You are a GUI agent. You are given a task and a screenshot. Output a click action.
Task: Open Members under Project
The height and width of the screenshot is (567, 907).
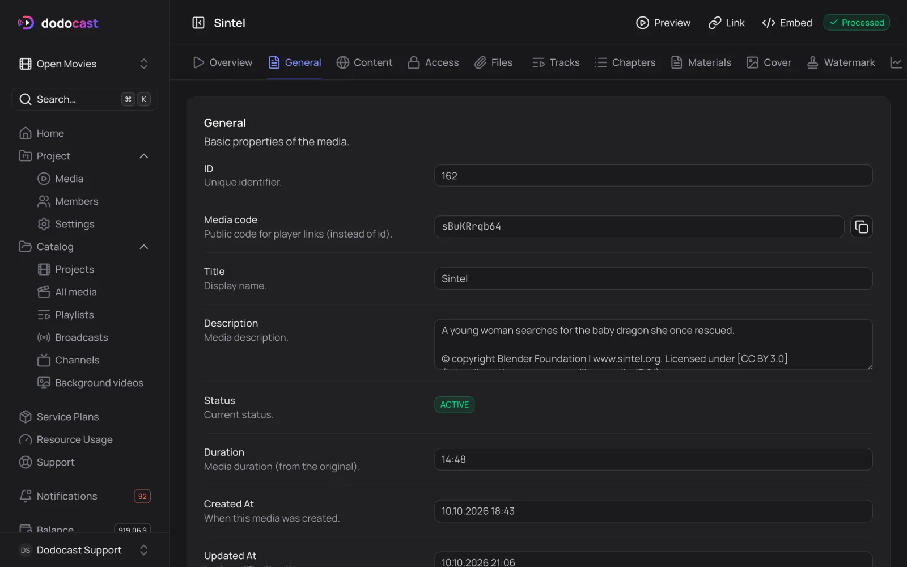tap(94, 201)
